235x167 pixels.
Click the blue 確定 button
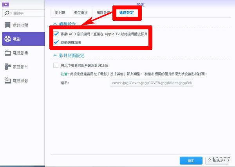pyautogui.click(x=191, y=160)
